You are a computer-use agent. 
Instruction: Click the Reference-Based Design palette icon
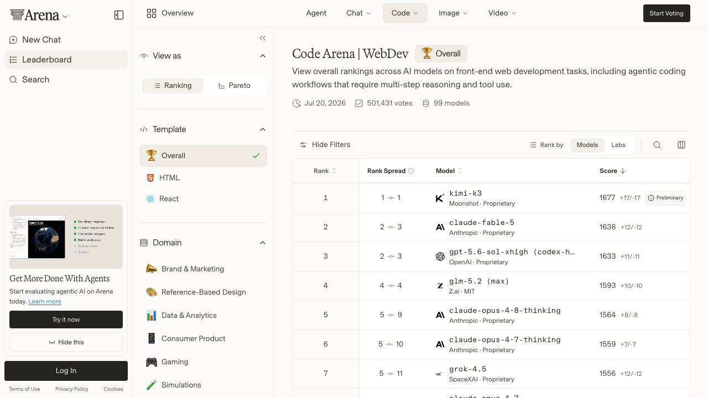[x=151, y=292]
